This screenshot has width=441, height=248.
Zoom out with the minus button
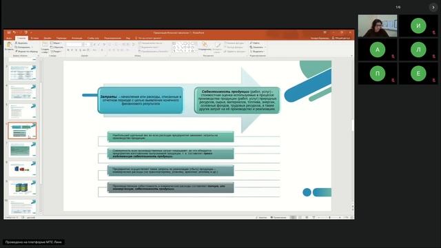[x=318, y=218]
